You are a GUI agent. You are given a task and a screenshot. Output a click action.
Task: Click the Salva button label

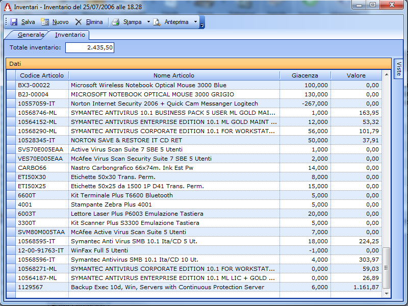click(28, 22)
